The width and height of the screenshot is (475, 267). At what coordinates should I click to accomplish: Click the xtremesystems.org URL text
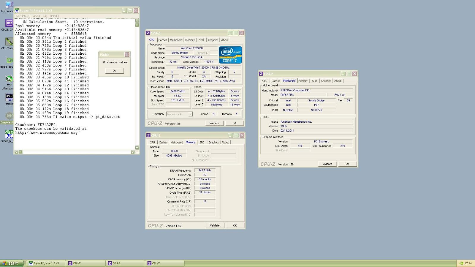pyautogui.click(x=47, y=133)
